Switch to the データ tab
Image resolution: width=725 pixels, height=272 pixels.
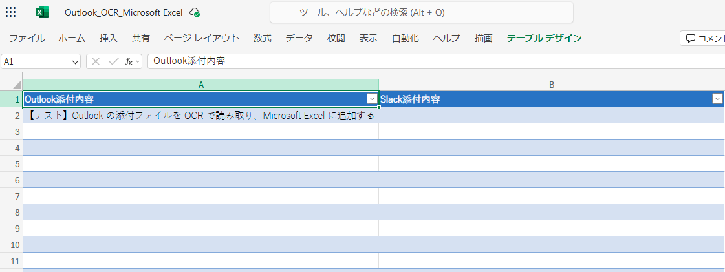[x=299, y=38]
